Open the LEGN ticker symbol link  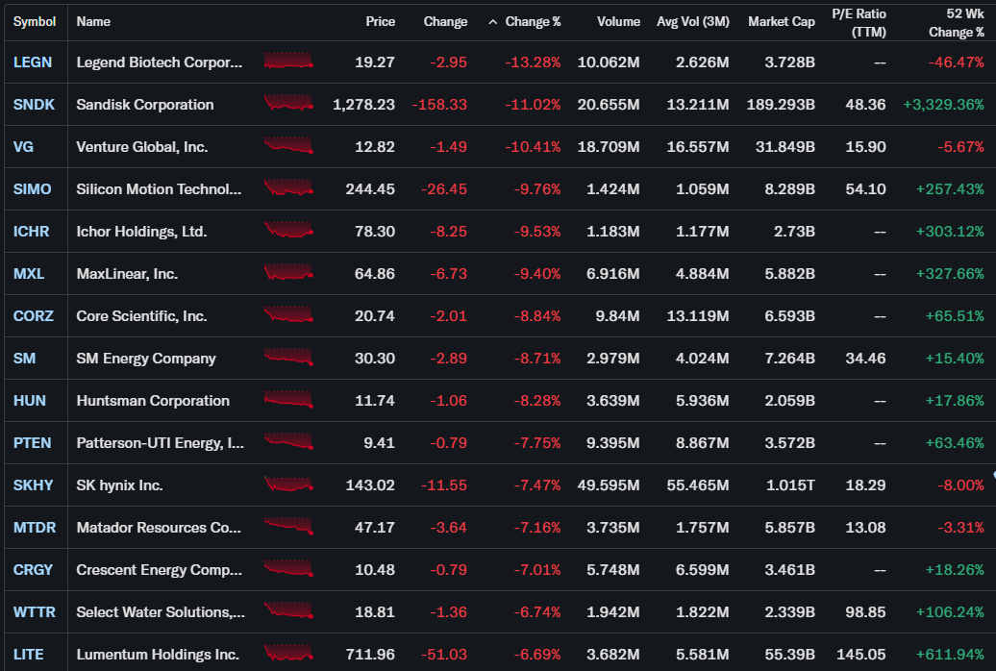pos(33,62)
